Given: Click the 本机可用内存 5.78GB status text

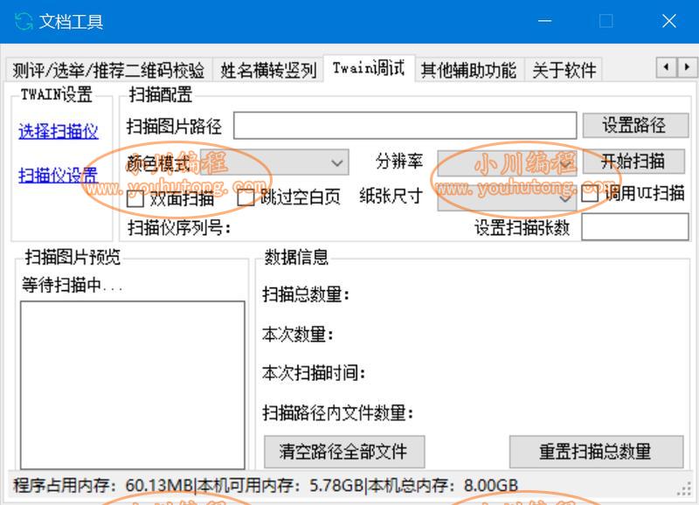Looking at the screenshot, I should point(280,486).
